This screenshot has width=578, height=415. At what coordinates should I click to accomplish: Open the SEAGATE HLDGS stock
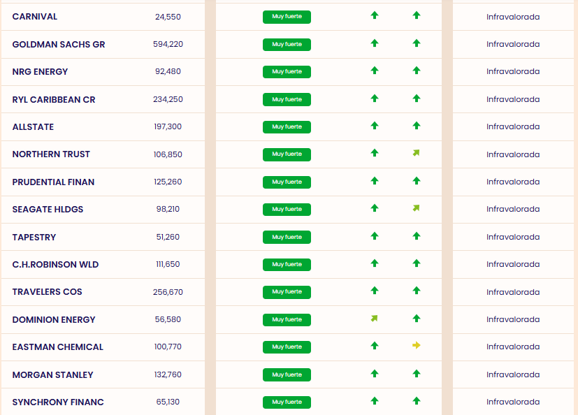tap(48, 210)
